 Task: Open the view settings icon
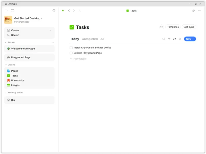coord(180,39)
